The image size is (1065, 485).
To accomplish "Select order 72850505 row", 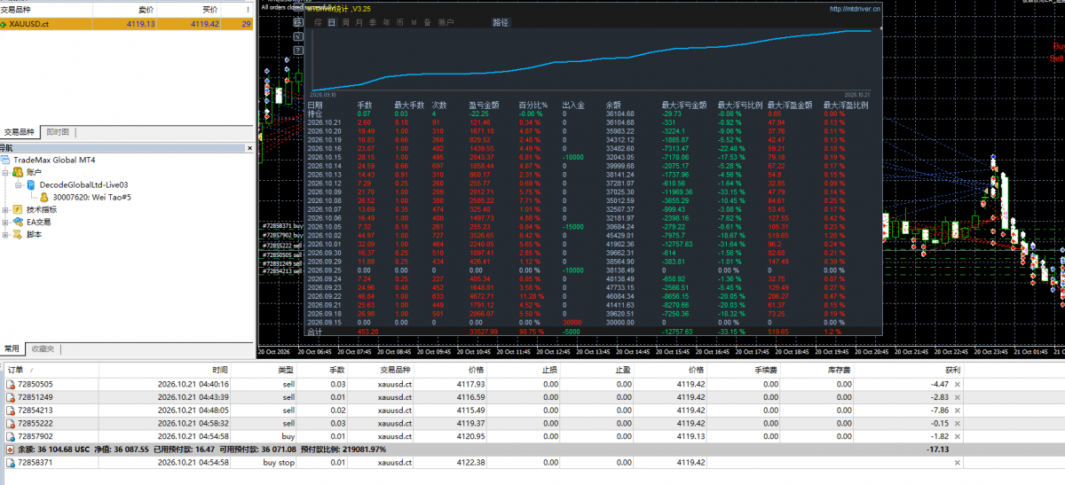I will pyautogui.click(x=484, y=384).
